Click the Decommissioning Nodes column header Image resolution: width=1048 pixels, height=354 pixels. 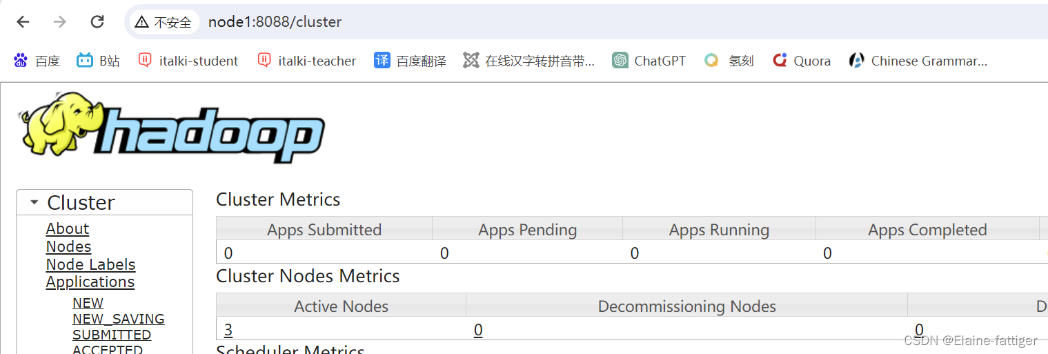point(687,306)
